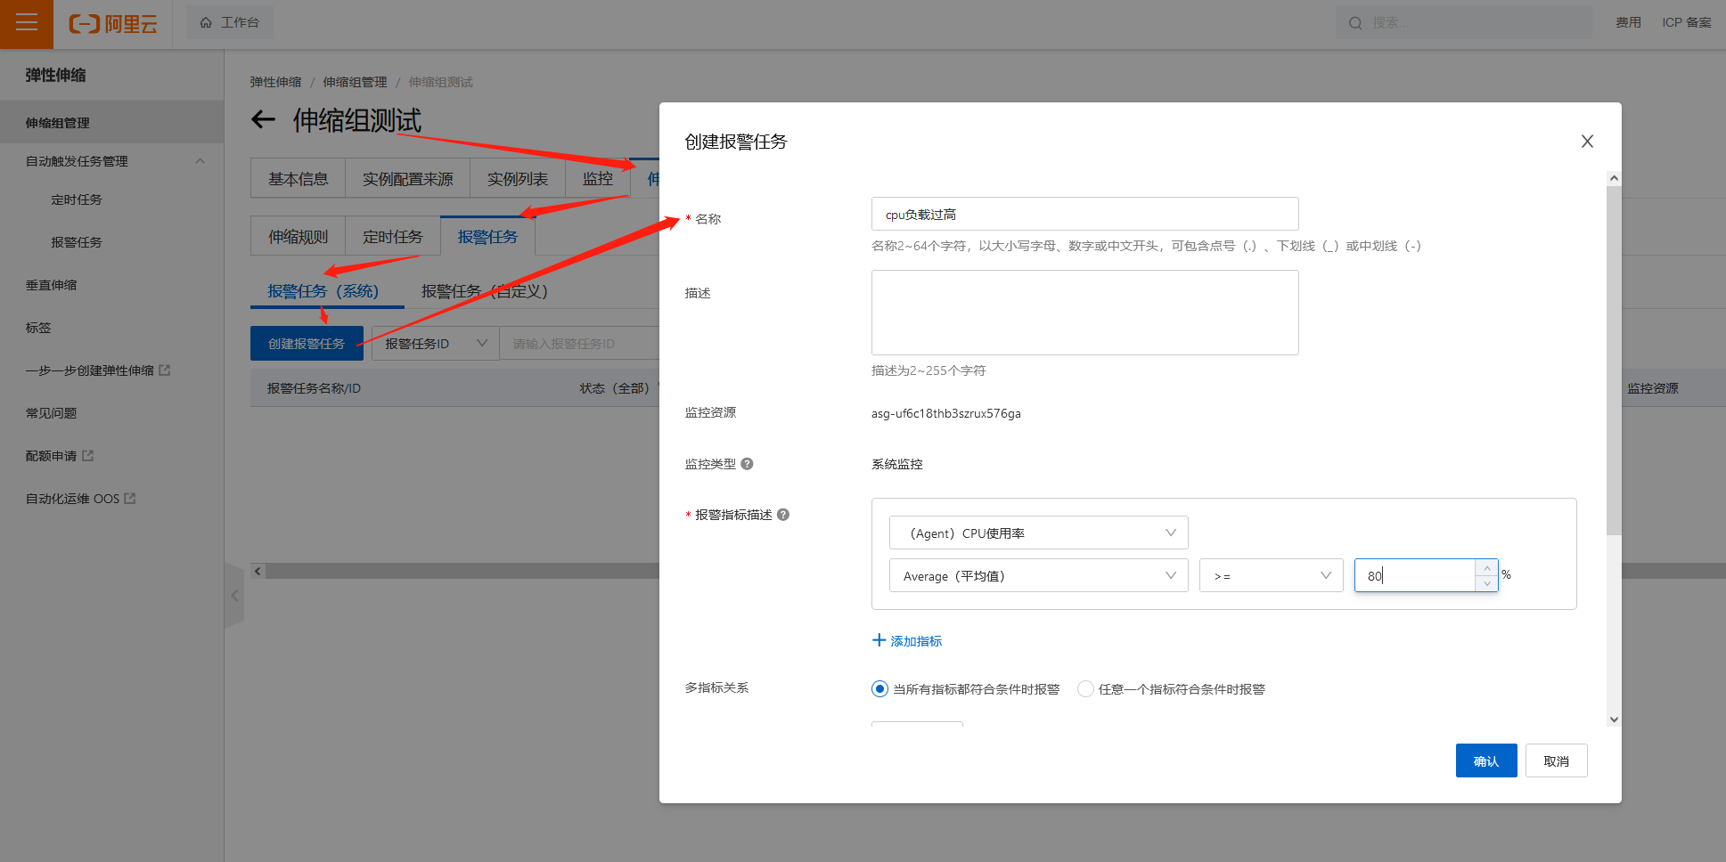Viewport: 1726px width, 862px height.
Task: Collapse the left sidebar handle
Action: click(x=234, y=596)
